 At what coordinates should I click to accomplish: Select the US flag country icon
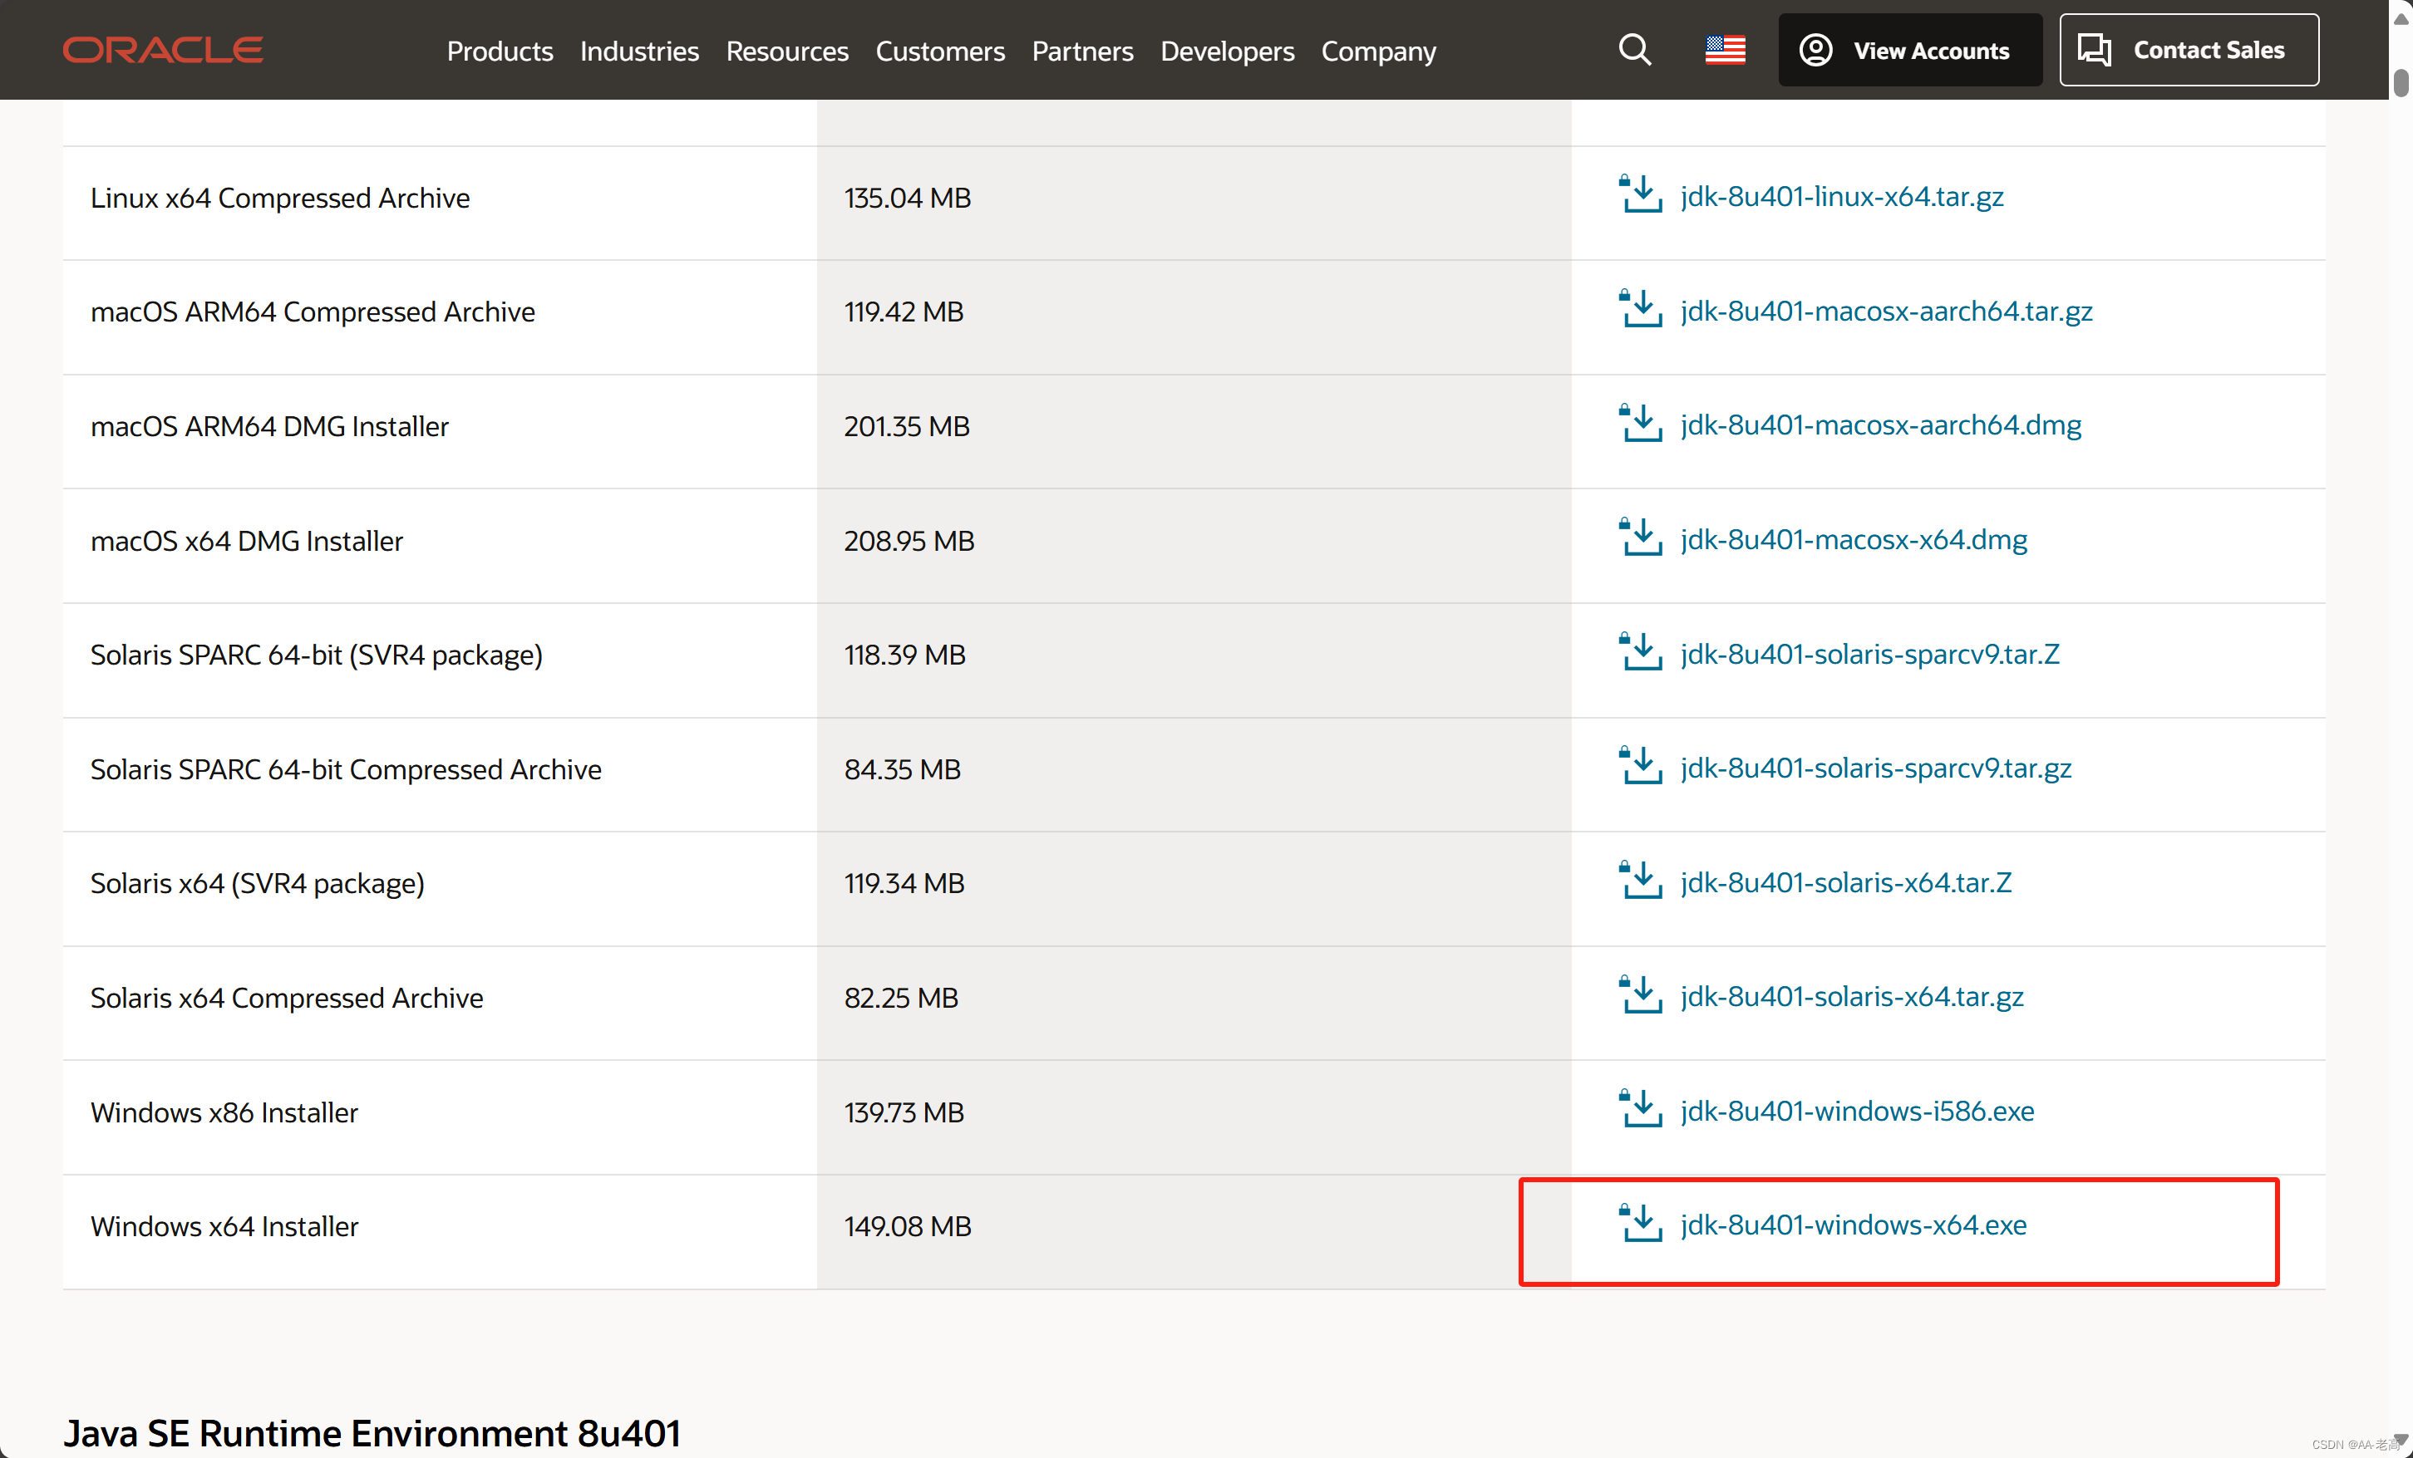coord(1725,50)
